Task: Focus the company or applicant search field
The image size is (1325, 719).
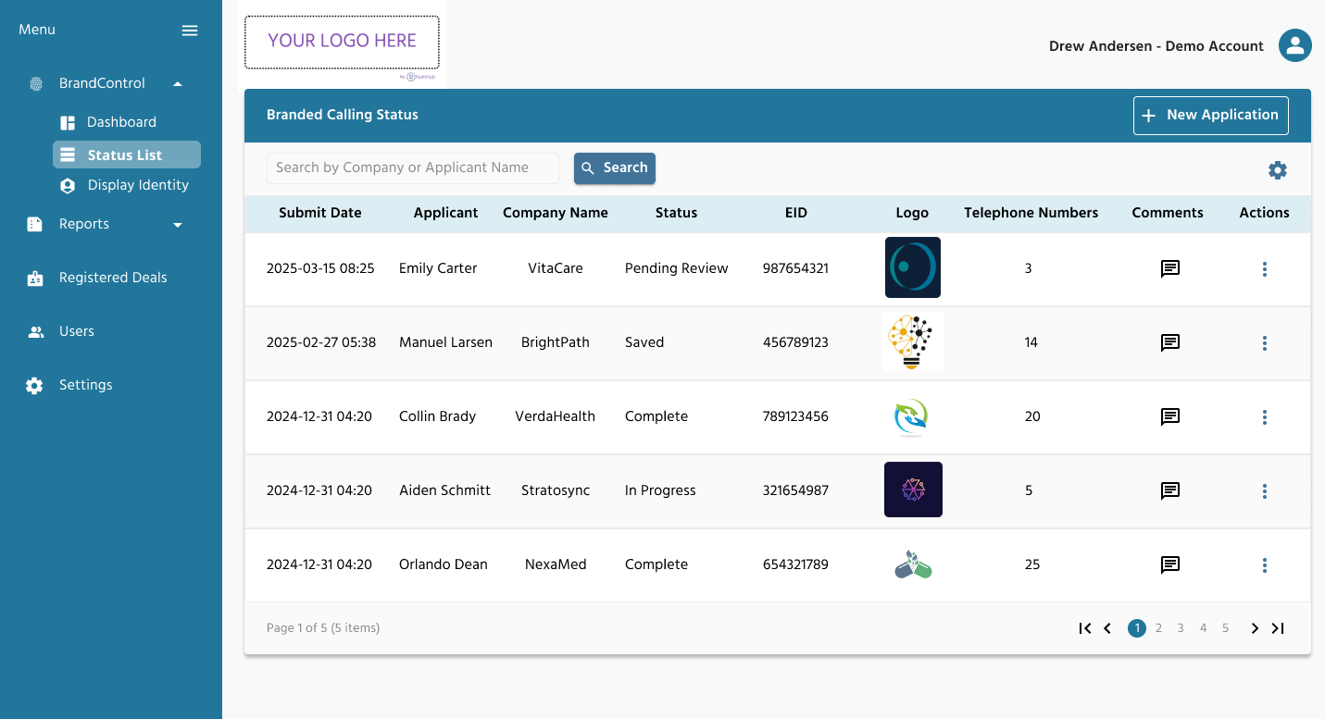Action: coord(413,168)
